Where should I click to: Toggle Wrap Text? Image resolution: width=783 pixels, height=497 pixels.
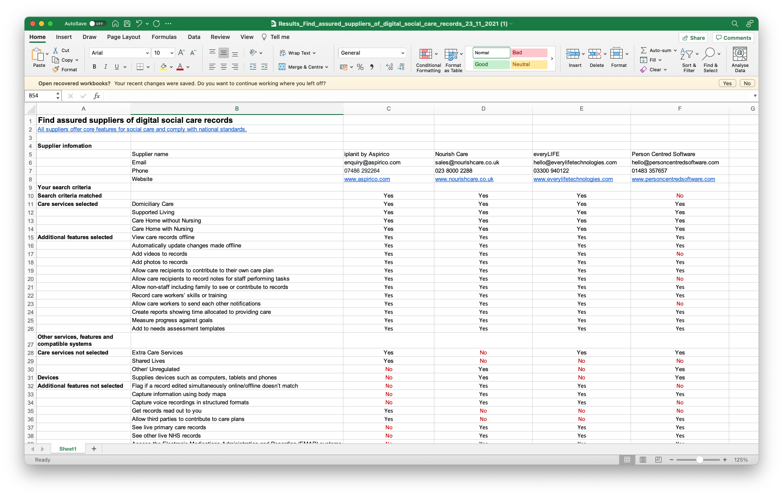tap(298, 53)
